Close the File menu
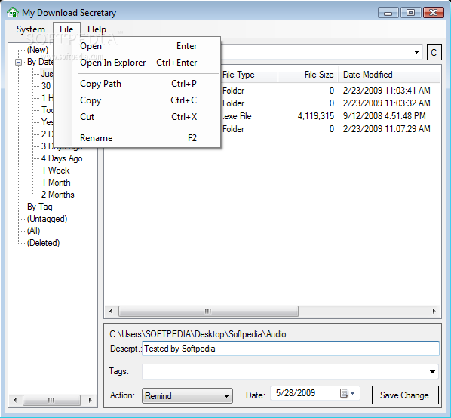 pos(66,29)
